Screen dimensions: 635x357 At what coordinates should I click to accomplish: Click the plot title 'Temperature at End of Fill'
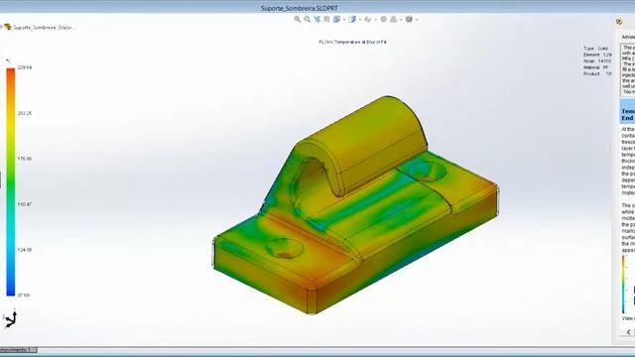(x=360, y=42)
